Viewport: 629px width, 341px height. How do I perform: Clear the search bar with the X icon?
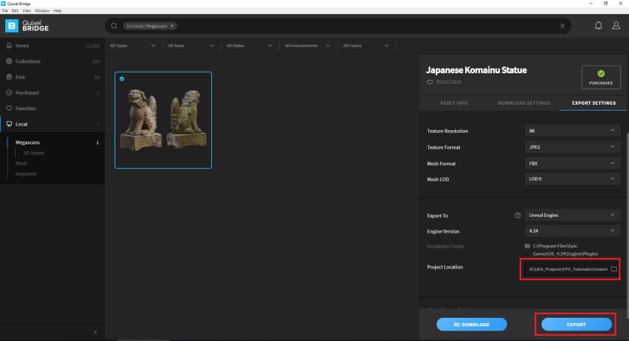563,25
